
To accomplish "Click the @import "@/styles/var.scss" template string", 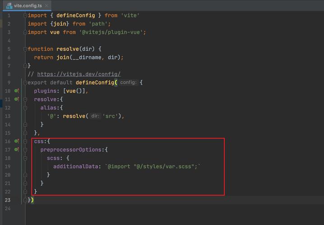I will (153, 166).
